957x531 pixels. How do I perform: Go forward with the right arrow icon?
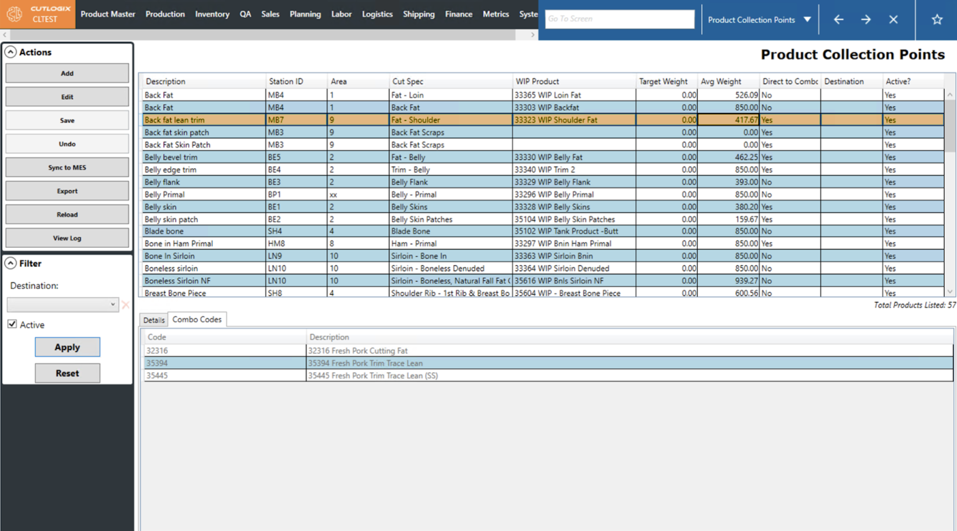click(x=865, y=19)
